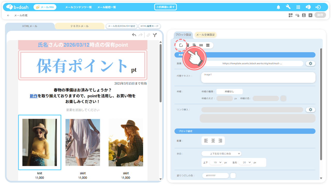Open the gear icon beside the image URL
Viewport: 331px width, 186px height.
[x=310, y=64]
